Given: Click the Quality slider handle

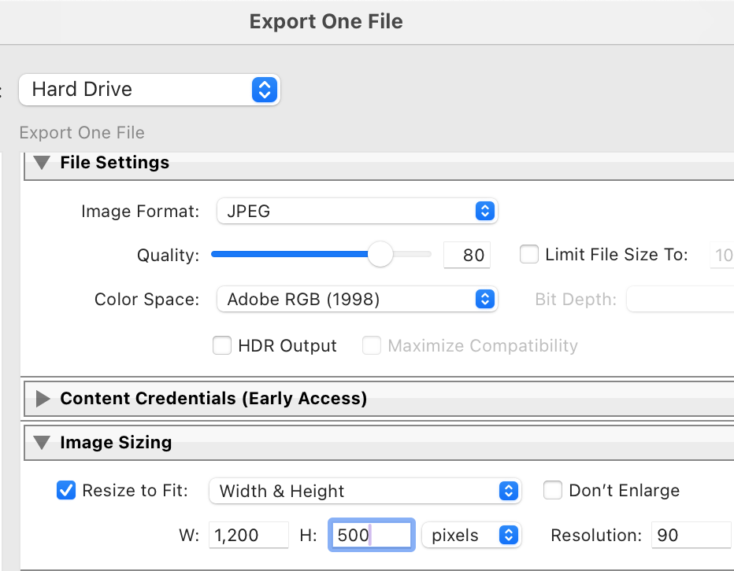Looking at the screenshot, I should tap(380, 255).
